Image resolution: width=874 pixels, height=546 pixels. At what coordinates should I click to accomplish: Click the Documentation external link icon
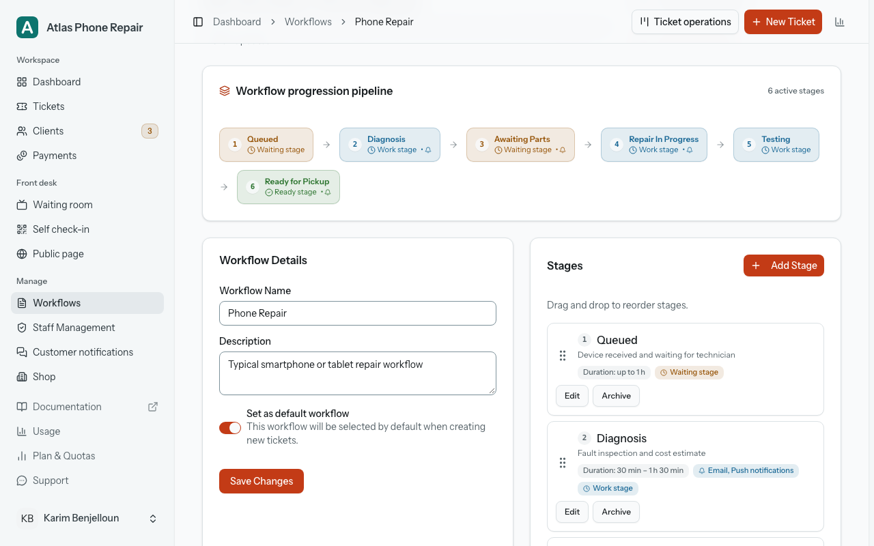point(153,407)
